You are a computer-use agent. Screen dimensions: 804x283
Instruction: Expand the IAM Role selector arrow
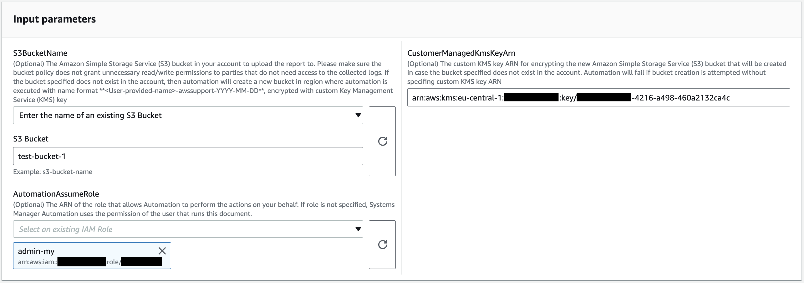tap(358, 229)
